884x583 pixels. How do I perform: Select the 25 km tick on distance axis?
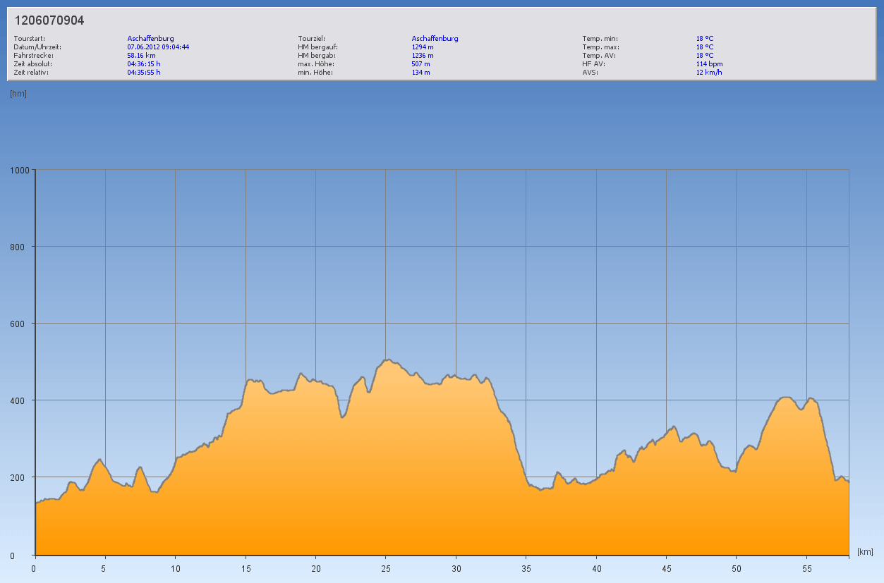coord(385,568)
